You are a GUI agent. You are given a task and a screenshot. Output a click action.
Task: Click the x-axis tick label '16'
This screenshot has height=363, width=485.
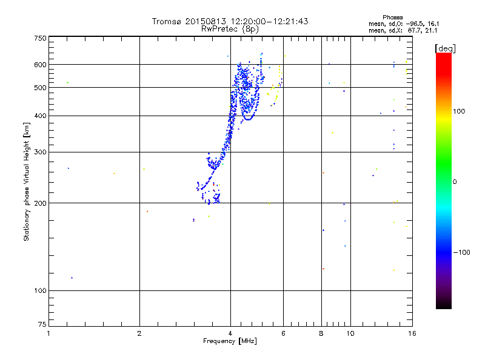tap(412, 333)
